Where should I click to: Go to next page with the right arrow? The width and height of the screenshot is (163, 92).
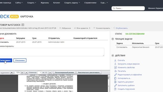coord(50,72)
